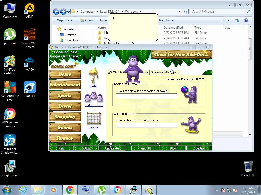Click the Bonzi buddy character

[x=133, y=69]
